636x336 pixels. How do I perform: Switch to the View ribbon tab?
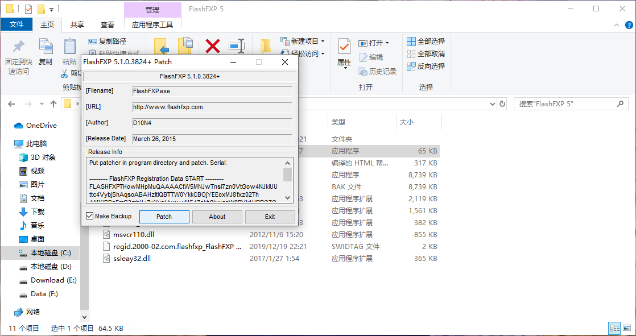(108, 24)
